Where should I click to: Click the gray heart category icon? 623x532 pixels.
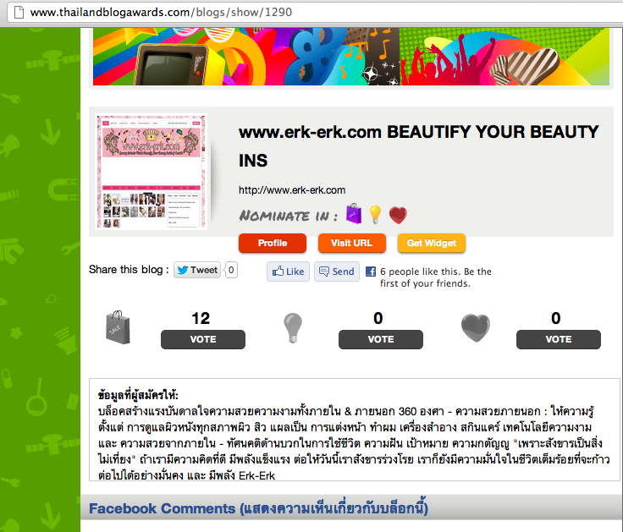475,328
